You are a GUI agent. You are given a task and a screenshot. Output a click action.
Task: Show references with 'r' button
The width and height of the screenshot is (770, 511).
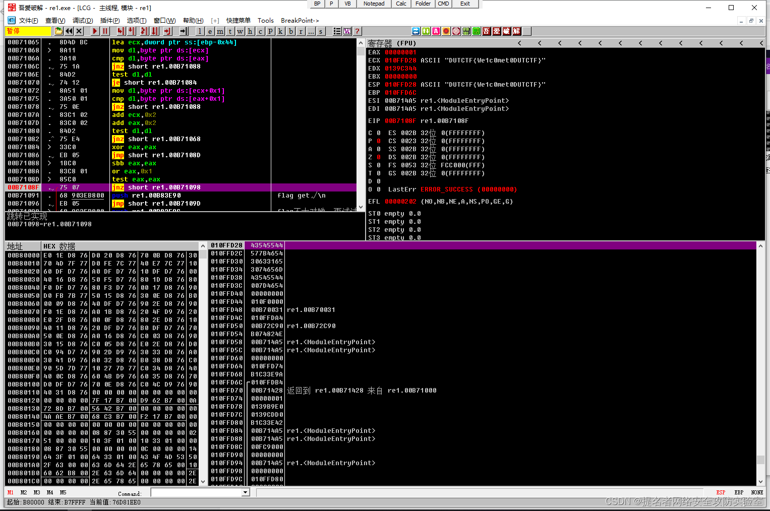301,31
